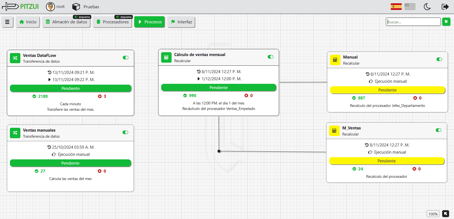Click yellow Pendiente button in M_Ventas card

pos(387,161)
